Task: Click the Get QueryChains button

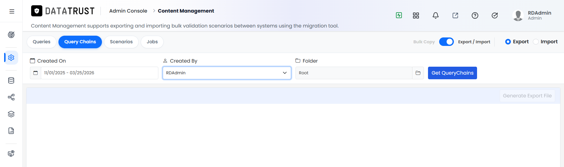Action: tap(452, 73)
